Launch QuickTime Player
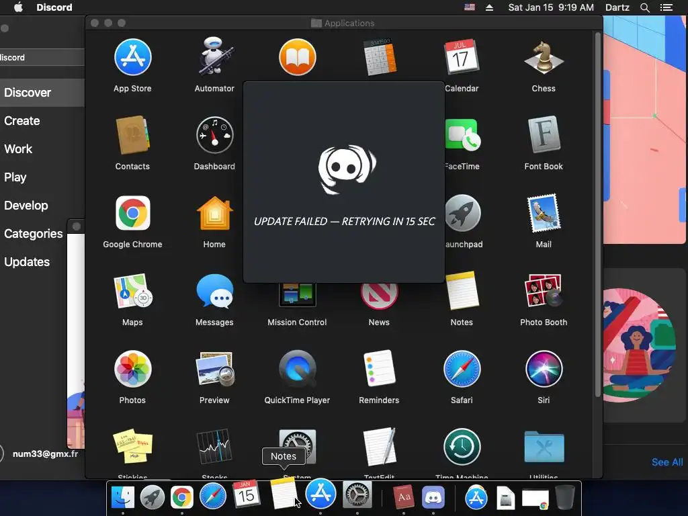The image size is (688, 516). click(x=298, y=369)
